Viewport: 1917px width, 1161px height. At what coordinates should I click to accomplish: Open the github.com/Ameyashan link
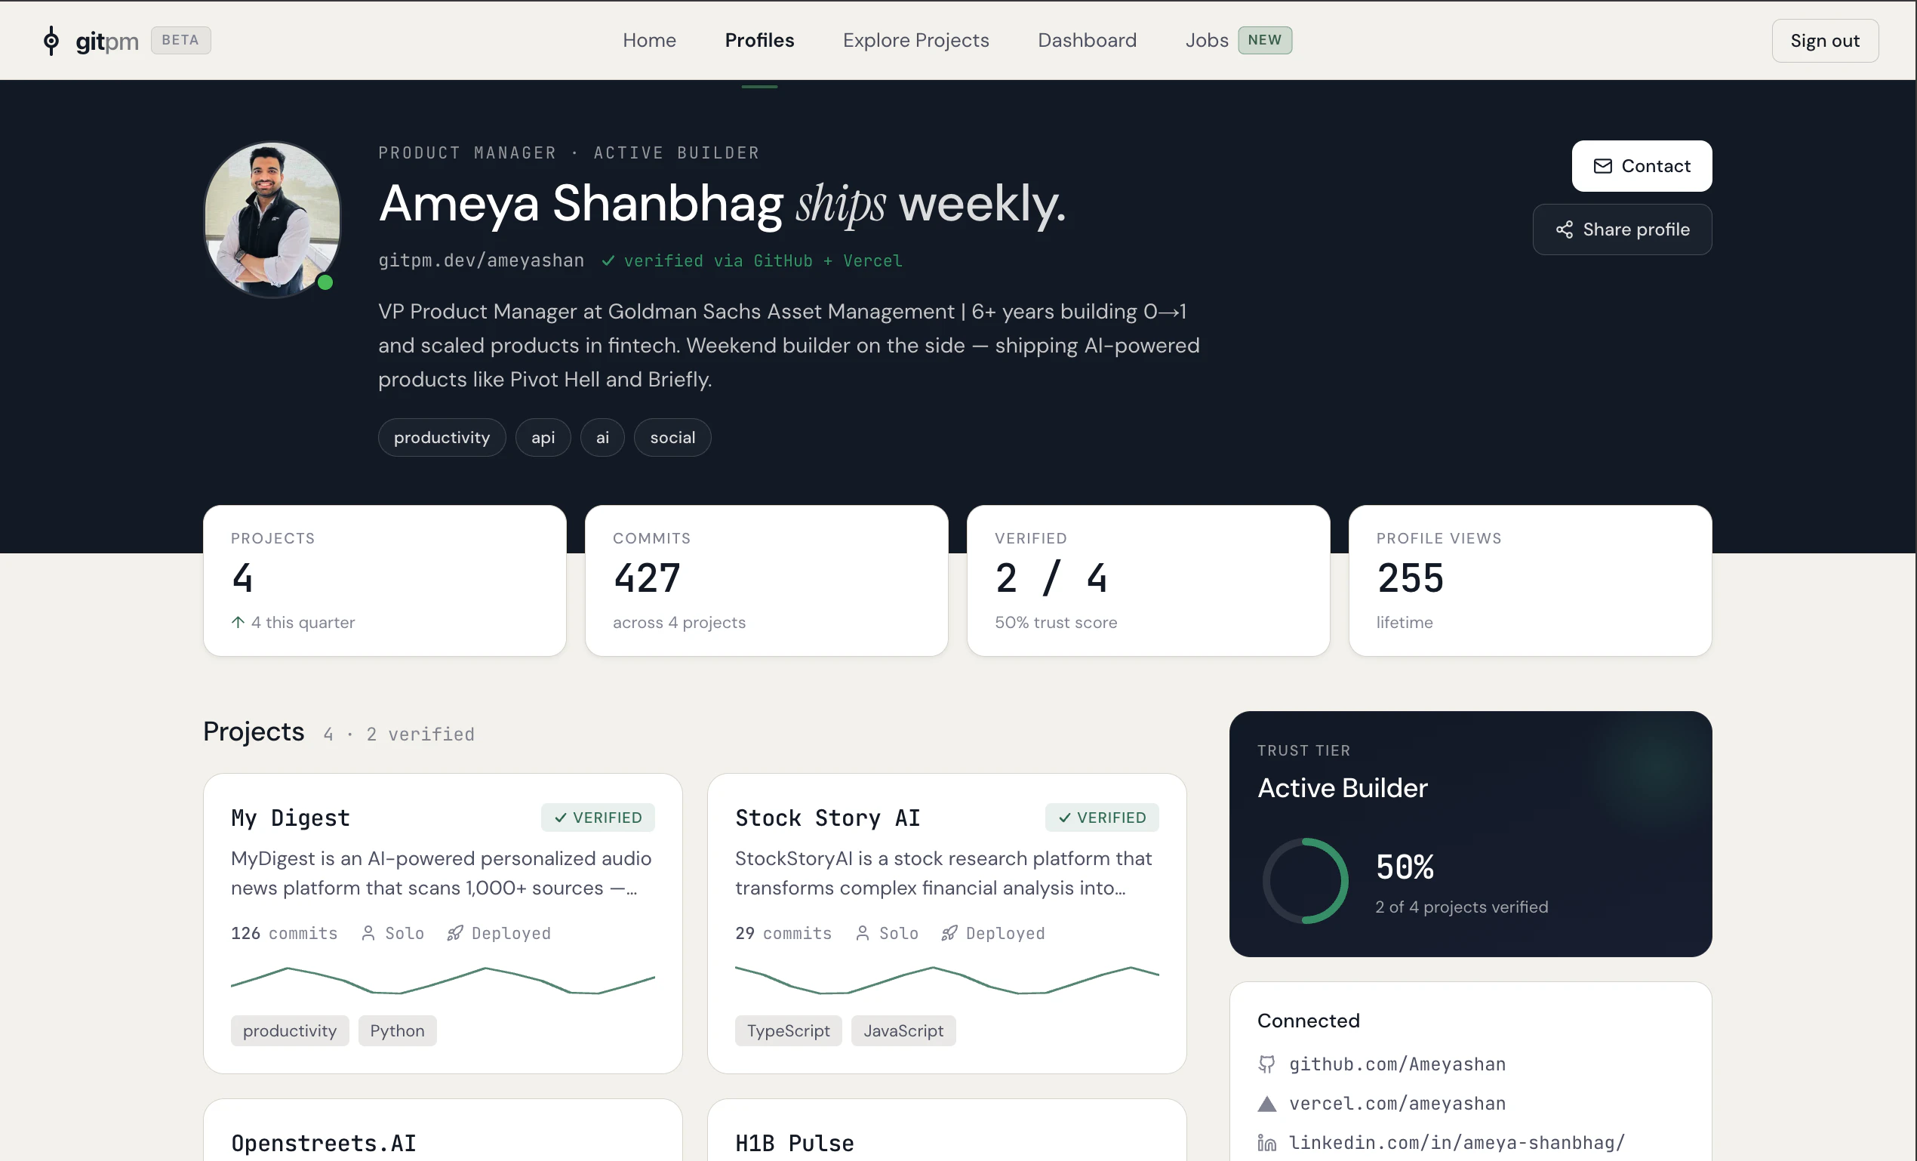tap(1396, 1064)
